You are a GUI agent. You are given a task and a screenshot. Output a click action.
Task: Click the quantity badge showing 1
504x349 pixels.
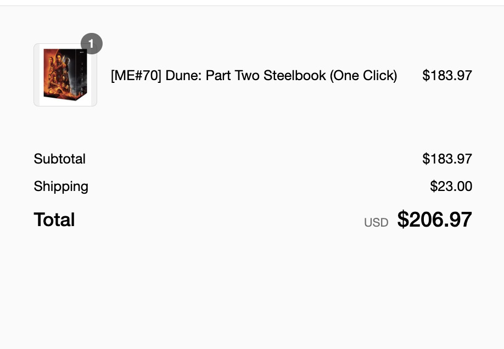click(91, 44)
